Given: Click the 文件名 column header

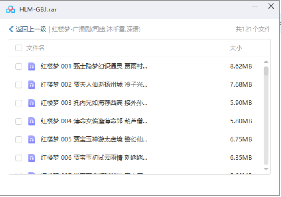Looking at the screenshot, I should pyautogui.click(x=36, y=48).
